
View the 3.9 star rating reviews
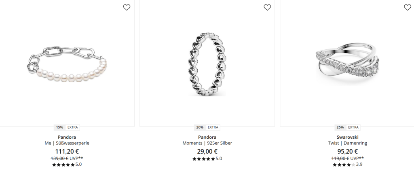click(x=347, y=165)
